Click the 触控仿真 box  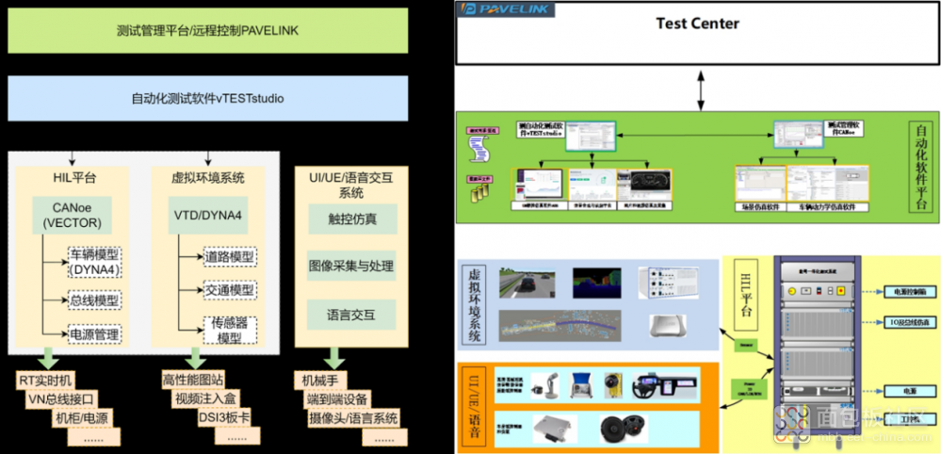click(352, 219)
